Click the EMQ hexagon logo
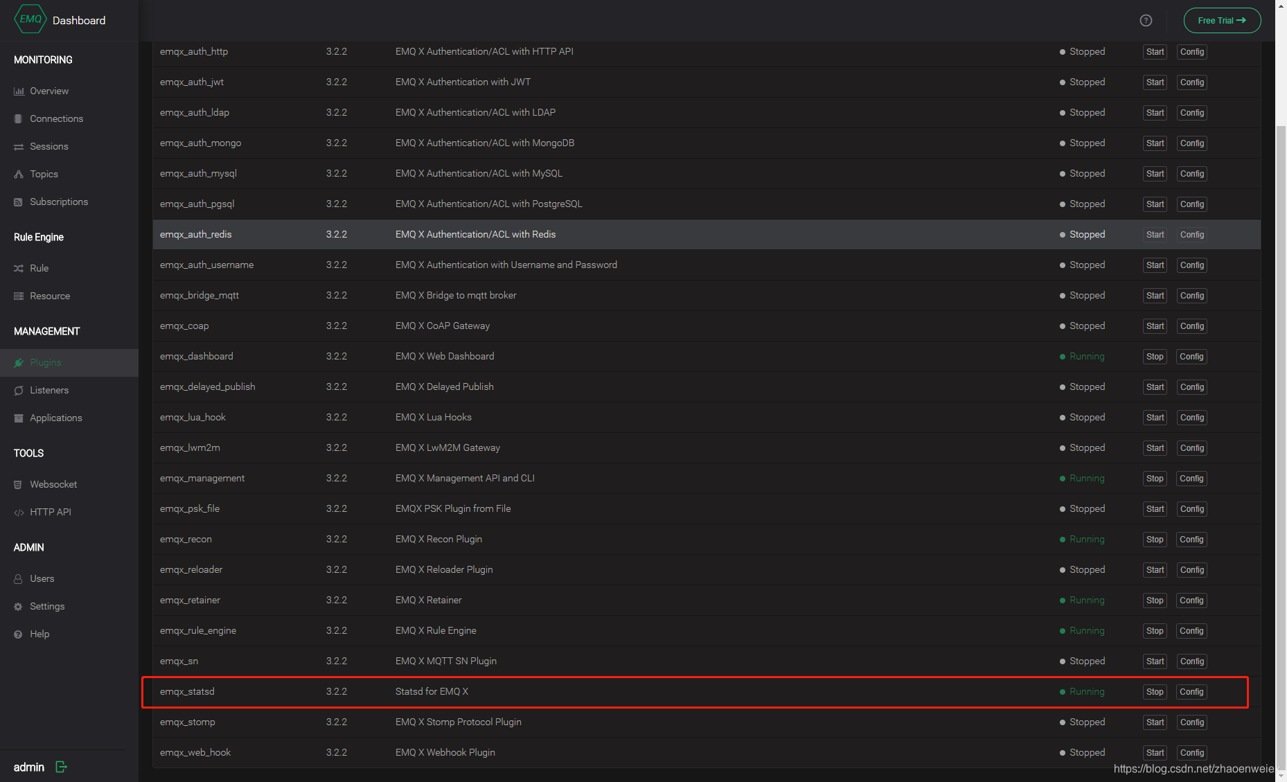1287x782 pixels. click(30, 19)
